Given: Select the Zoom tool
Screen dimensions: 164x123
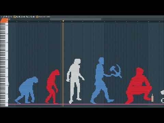Looking at the screenshot, I should [31, 17].
